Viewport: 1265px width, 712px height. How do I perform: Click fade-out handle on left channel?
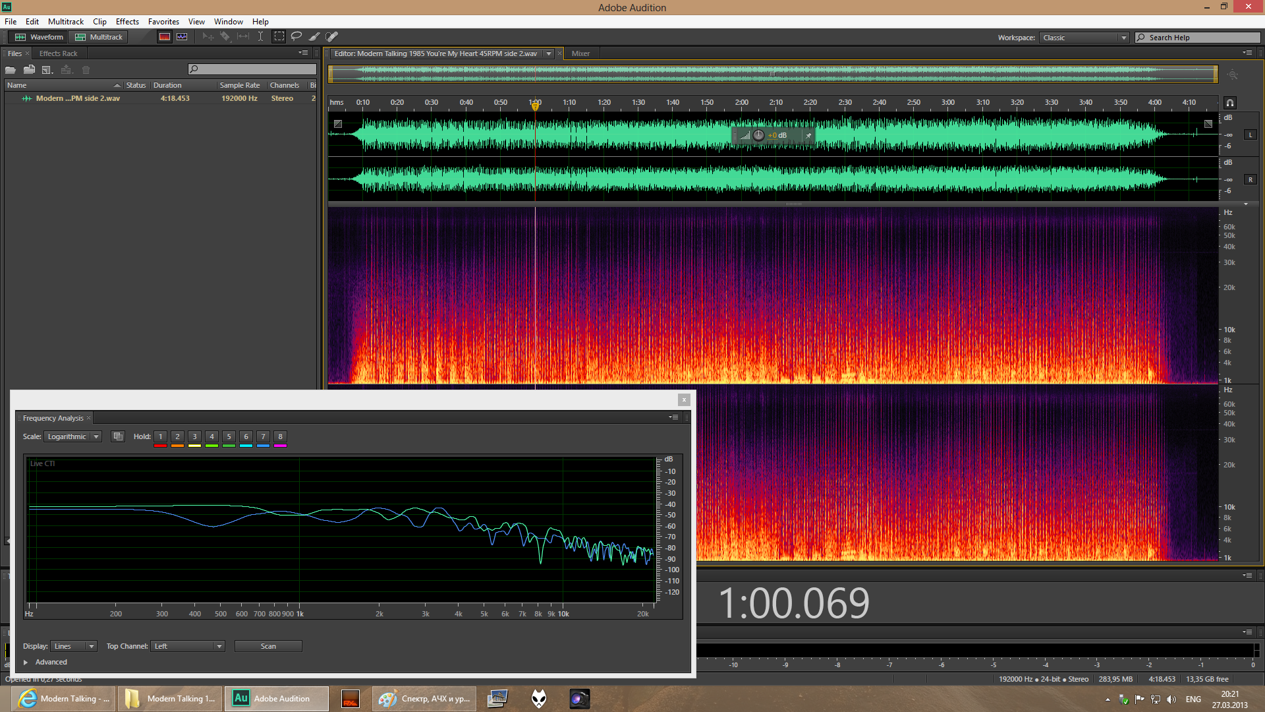(x=1208, y=124)
